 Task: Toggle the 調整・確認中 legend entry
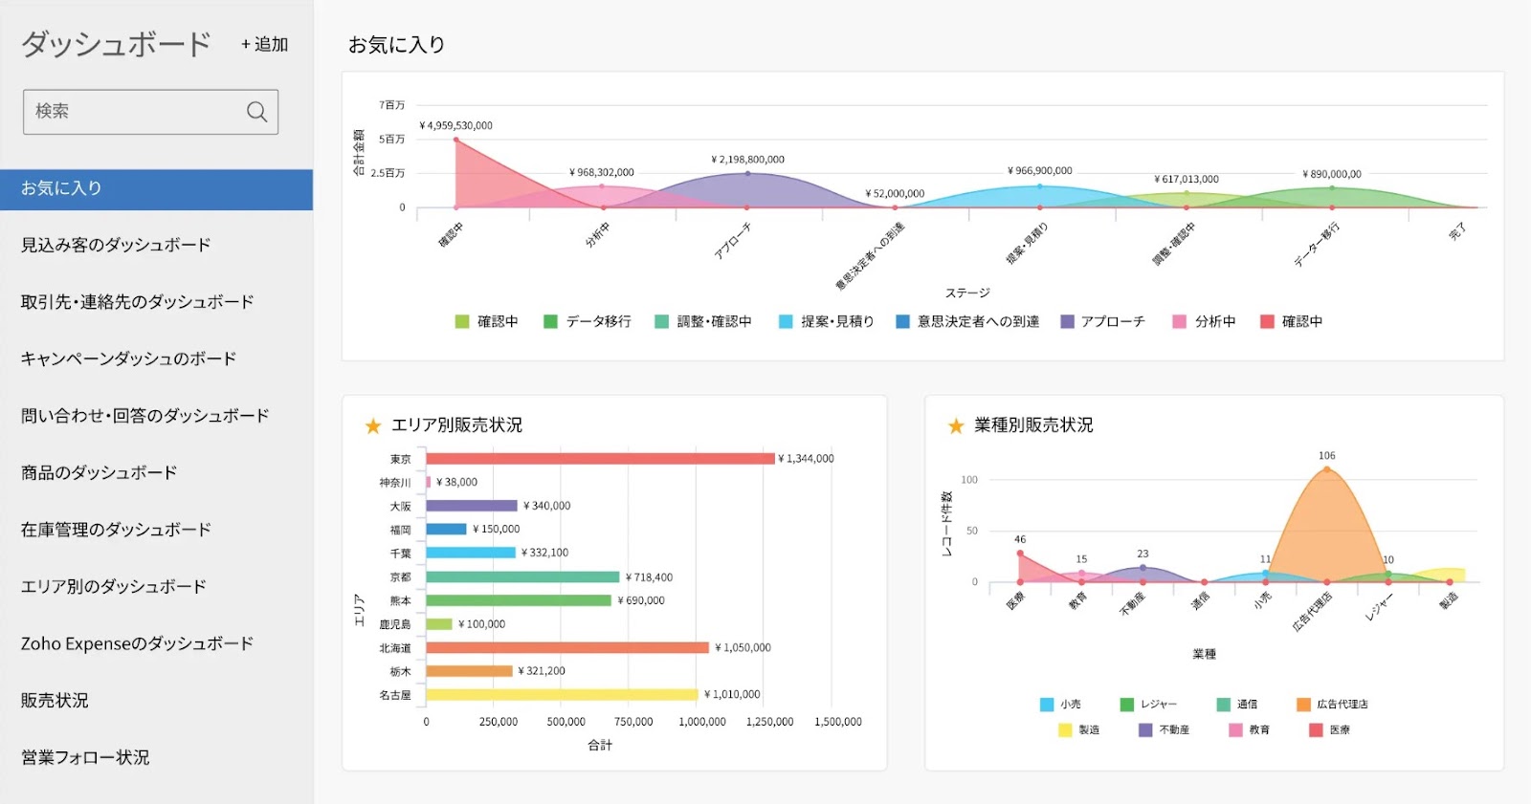pyautogui.click(x=703, y=322)
